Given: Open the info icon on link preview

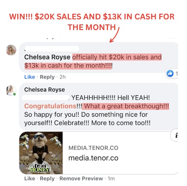Looking at the screenshot, I should pos(176,135).
